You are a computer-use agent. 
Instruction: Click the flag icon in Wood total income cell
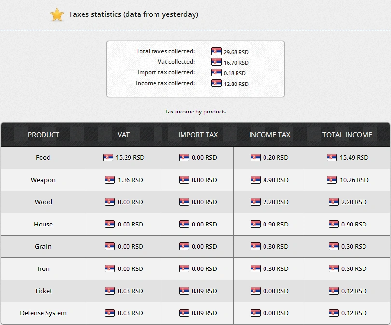333,202
